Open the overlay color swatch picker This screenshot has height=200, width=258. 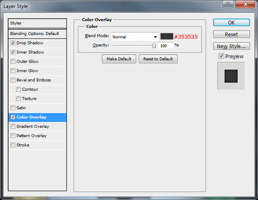pos(167,36)
